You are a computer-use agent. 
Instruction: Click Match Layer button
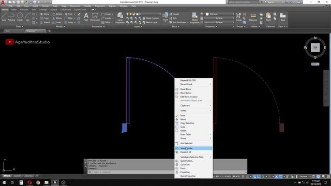pos(150,22)
